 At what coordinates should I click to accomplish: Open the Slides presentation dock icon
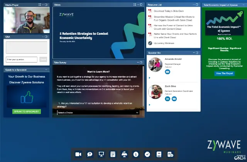[101, 154]
